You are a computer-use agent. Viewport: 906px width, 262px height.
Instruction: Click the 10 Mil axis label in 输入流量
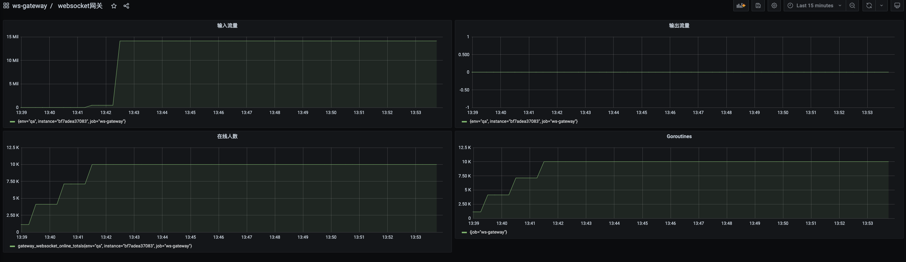point(12,60)
